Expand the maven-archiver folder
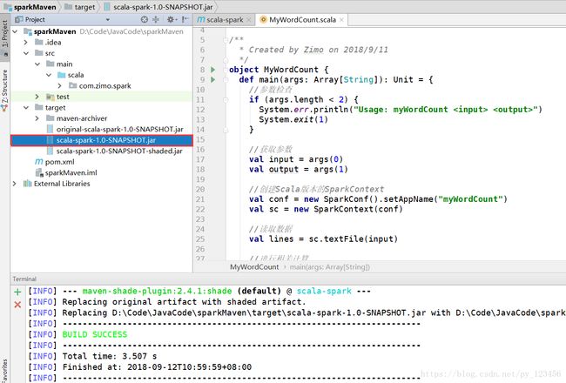This screenshot has height=383, width=566. pos(37,118)
